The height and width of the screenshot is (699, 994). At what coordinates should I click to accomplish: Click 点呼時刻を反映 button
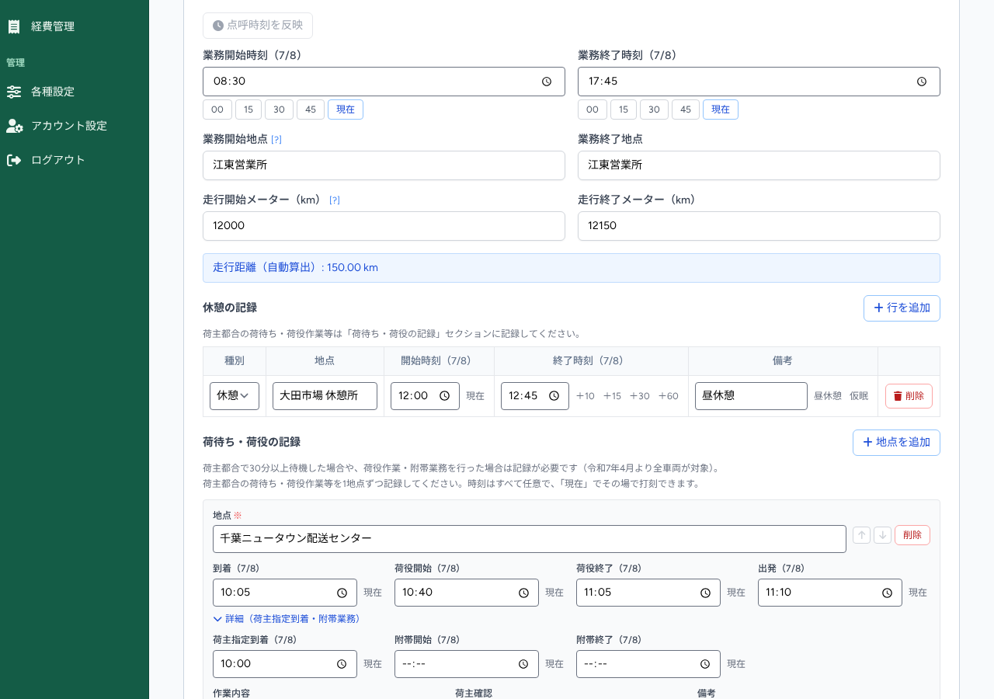coord(258,26)
